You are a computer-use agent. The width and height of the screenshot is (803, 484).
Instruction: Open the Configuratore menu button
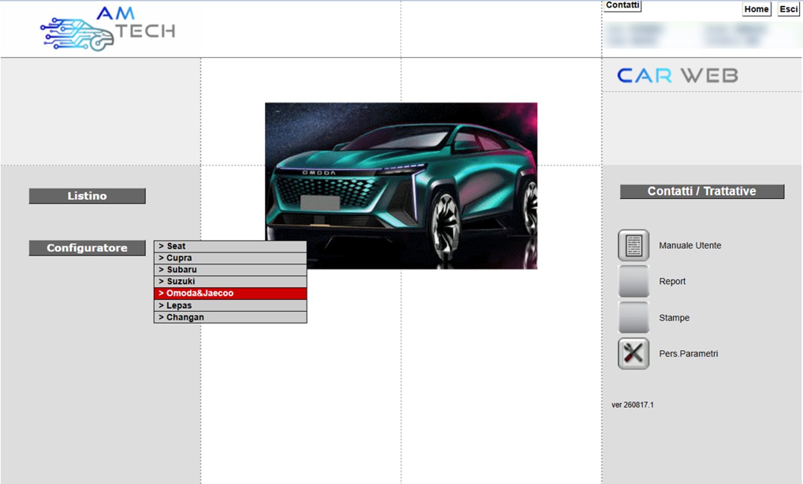pyautogui.click(x=87, y=248)
